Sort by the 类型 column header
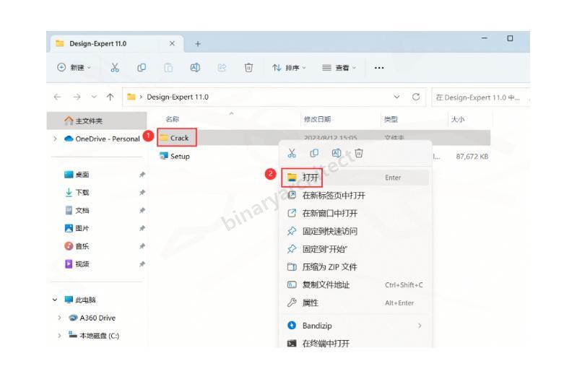577x379 pixels. 391,119
